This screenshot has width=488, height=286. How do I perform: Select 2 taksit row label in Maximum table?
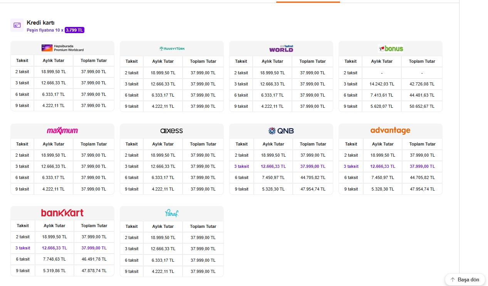pos(22,155)
